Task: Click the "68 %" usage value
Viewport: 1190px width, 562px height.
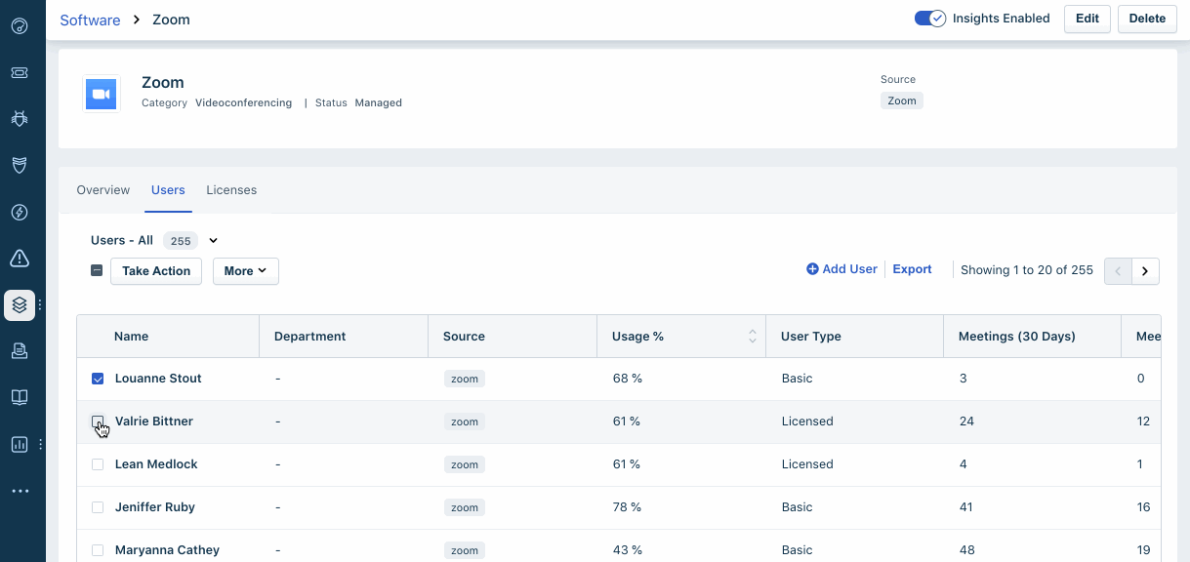Action: pos(627,379)
